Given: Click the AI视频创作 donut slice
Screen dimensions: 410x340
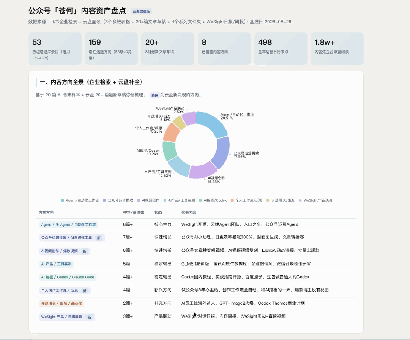Looking at the screenshot, I should click(x=203, y=171).
